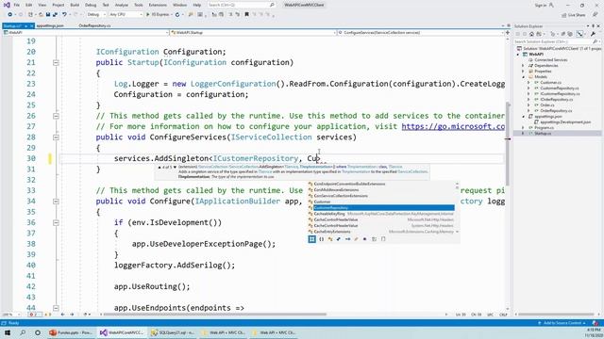Pin the Solution Explorer panel

tap(593, 25)
